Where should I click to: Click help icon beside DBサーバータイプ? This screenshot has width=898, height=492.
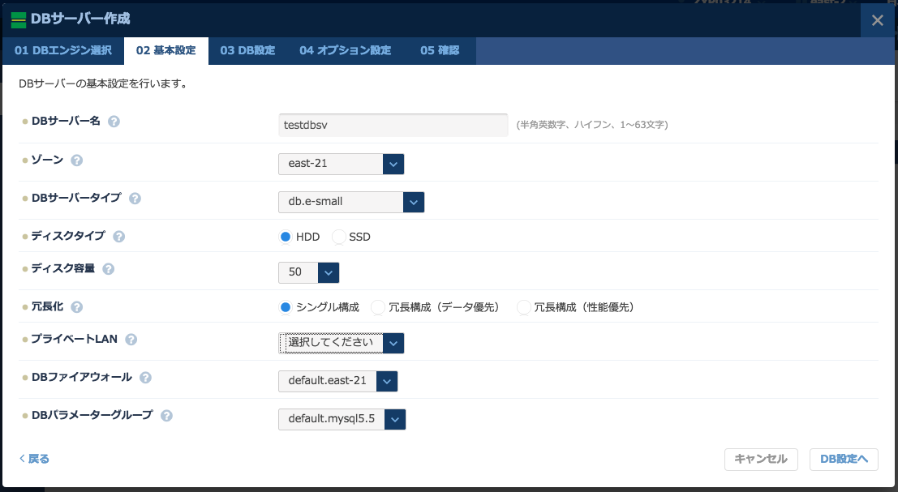tap(135, 199)
